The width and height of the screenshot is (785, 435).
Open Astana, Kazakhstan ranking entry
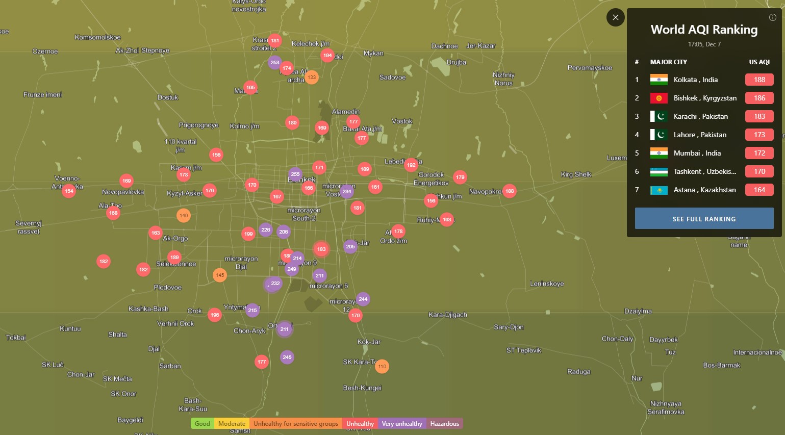tap(704, 190)
